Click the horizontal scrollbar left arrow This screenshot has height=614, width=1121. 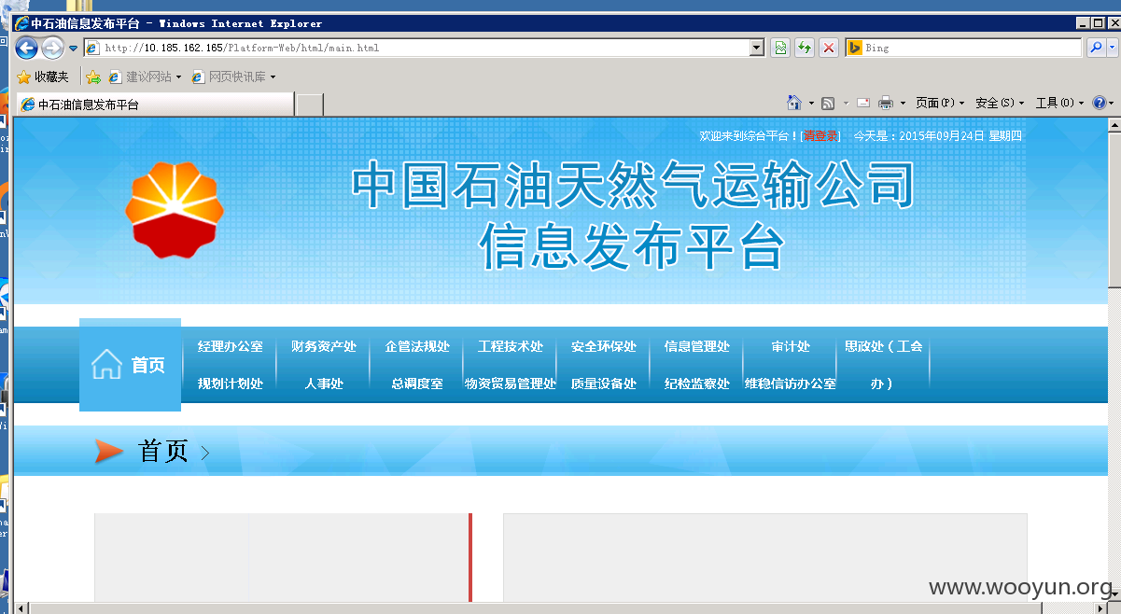point(21,607)
